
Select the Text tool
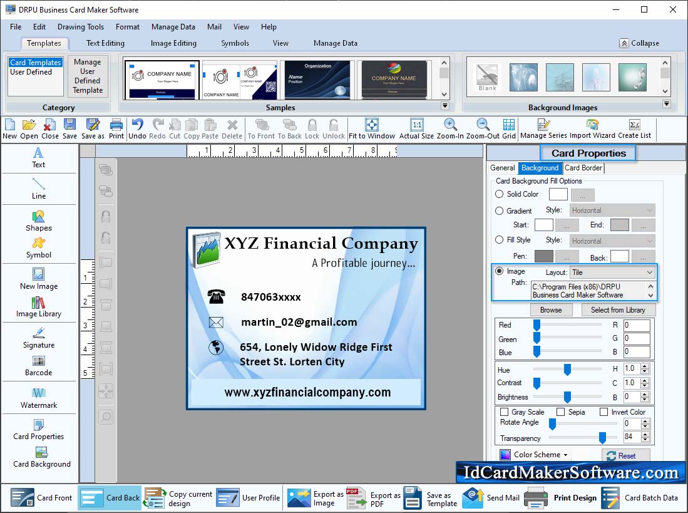point(38,158)
